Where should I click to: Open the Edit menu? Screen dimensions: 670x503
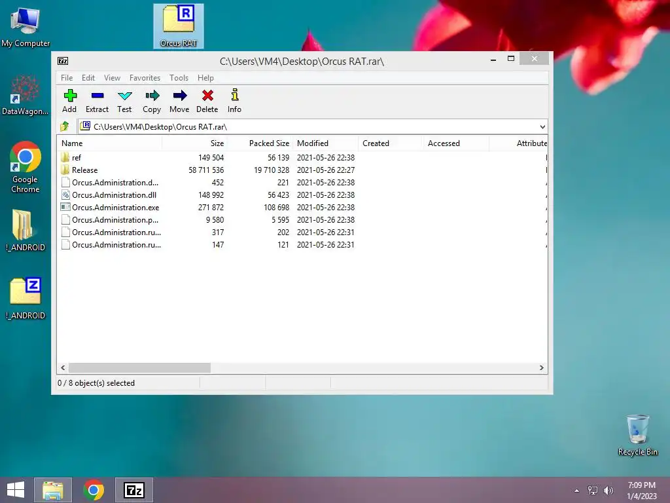(88, 78)
